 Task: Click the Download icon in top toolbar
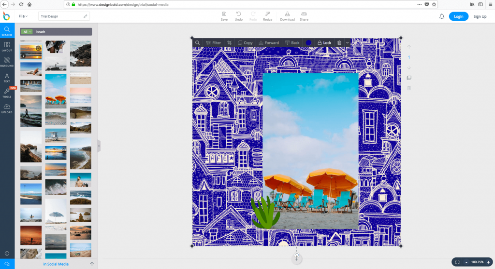pyautogui.click(x=287, y=16)
